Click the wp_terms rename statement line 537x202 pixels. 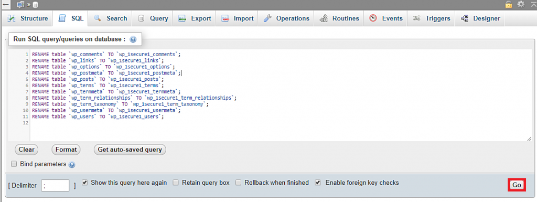click(98, 85)
